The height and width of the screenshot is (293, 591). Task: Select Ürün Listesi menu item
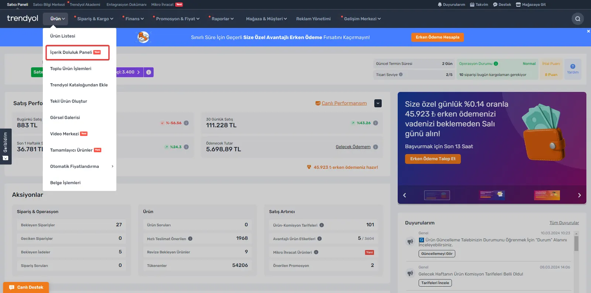[63, 36]
